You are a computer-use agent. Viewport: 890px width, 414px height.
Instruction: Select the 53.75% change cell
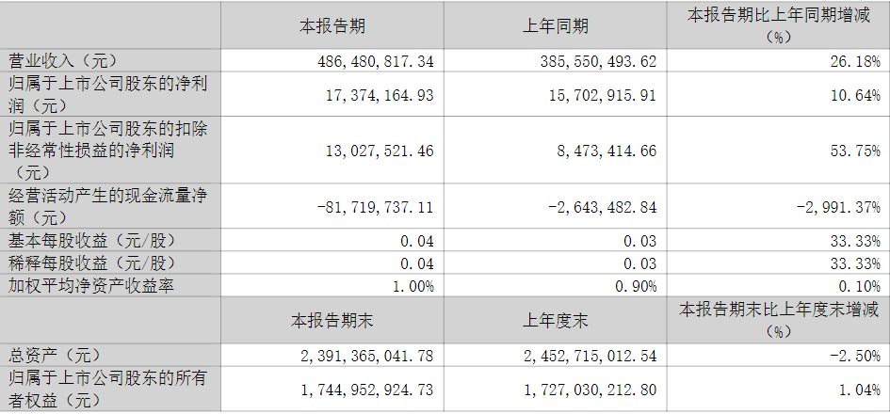[x=857, y=150]
